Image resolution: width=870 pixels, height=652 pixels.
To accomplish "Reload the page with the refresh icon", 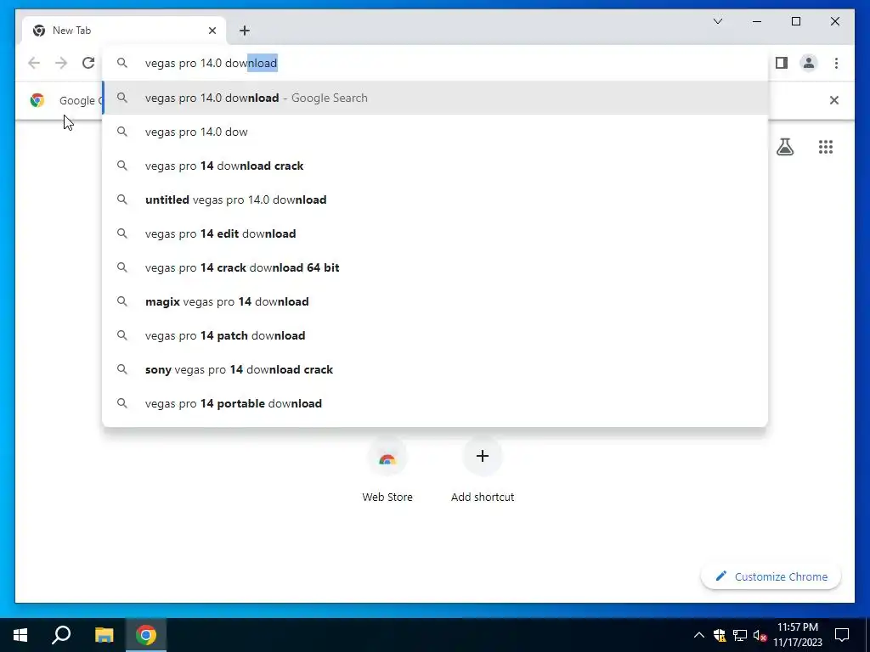I will coord(88,63).
